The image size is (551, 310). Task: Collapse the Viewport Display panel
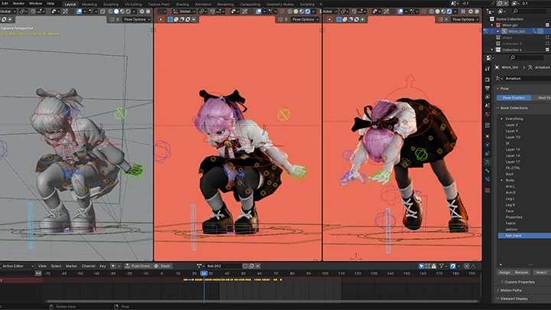click(514, 299)
